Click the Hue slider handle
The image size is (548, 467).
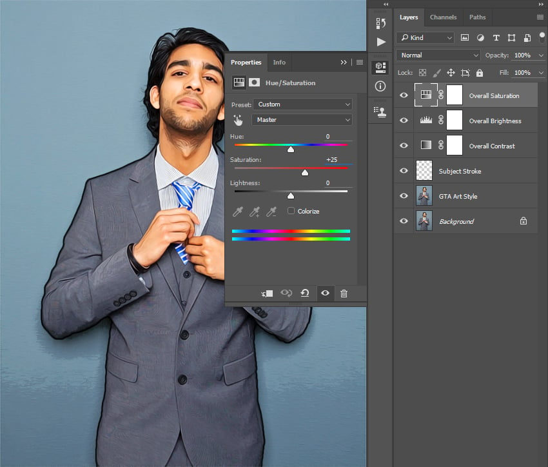click(x=291, y=150)
